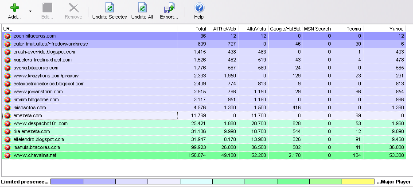Click the icon beside www.chavalina.net
413x187 pixels.
click(8, 156)
